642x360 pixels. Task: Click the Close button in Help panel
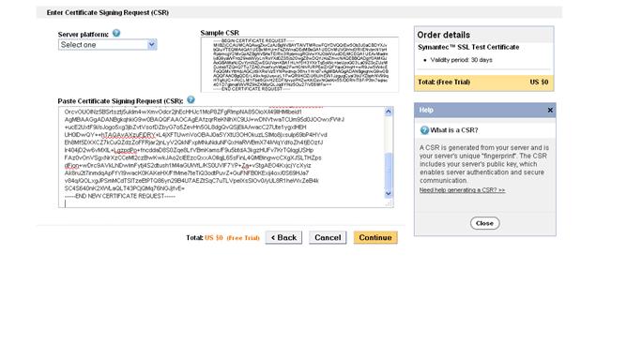point(484,223)
